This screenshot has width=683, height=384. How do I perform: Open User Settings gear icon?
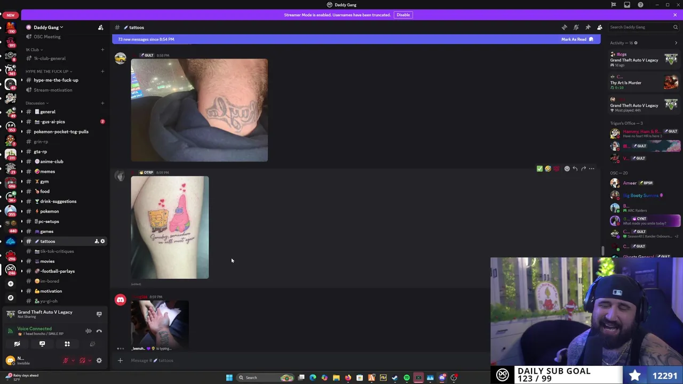(99, 361)
